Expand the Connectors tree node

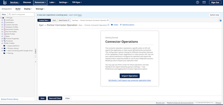pyautogui.click(x=2, y=22)
